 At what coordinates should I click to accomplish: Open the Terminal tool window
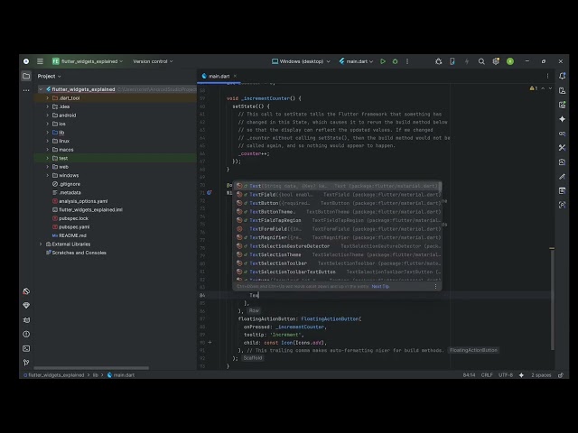pos(26,348)
